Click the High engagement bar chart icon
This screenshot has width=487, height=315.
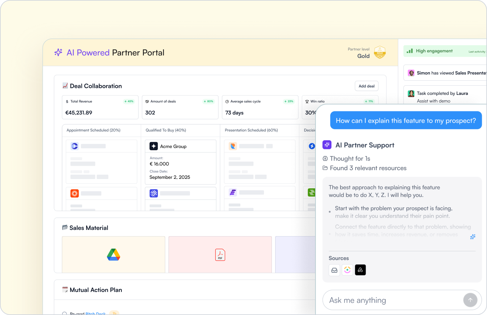click(x=409, y=51)
